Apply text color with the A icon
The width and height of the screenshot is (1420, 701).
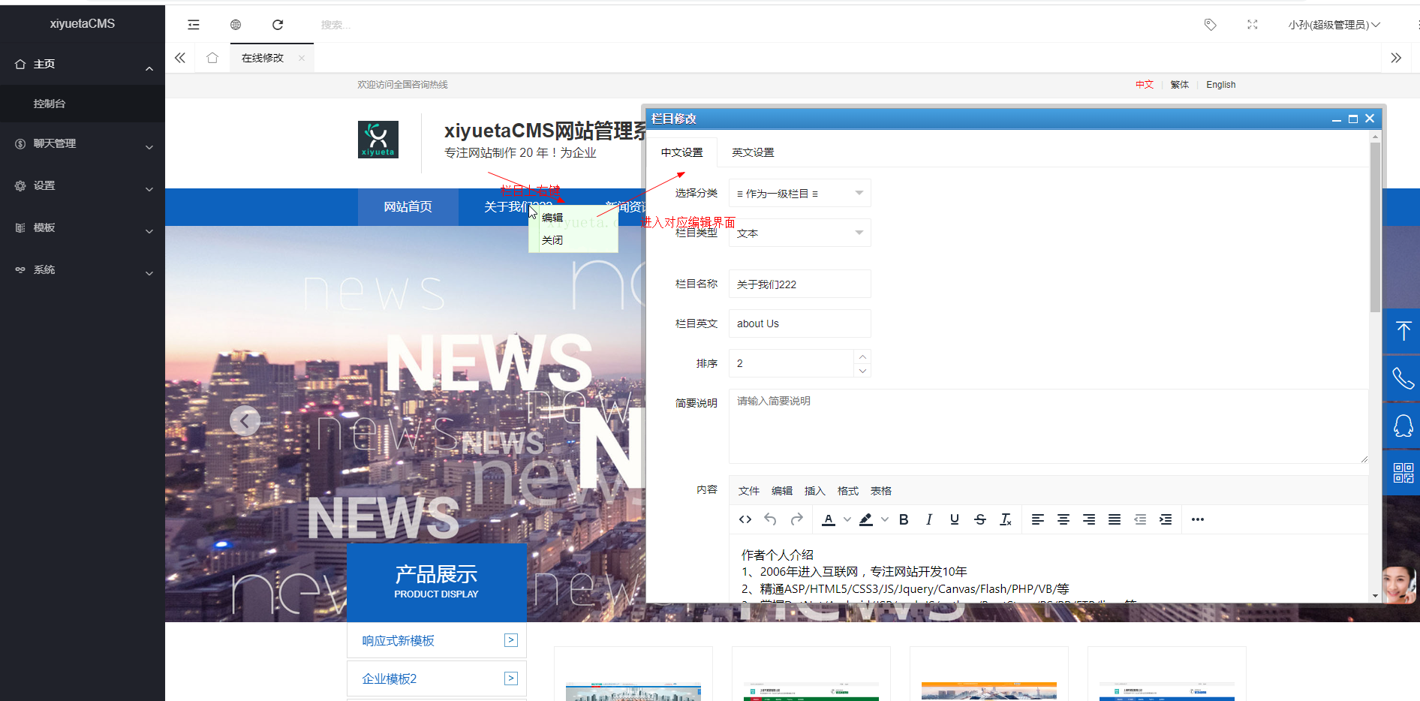tap(829, 519)
